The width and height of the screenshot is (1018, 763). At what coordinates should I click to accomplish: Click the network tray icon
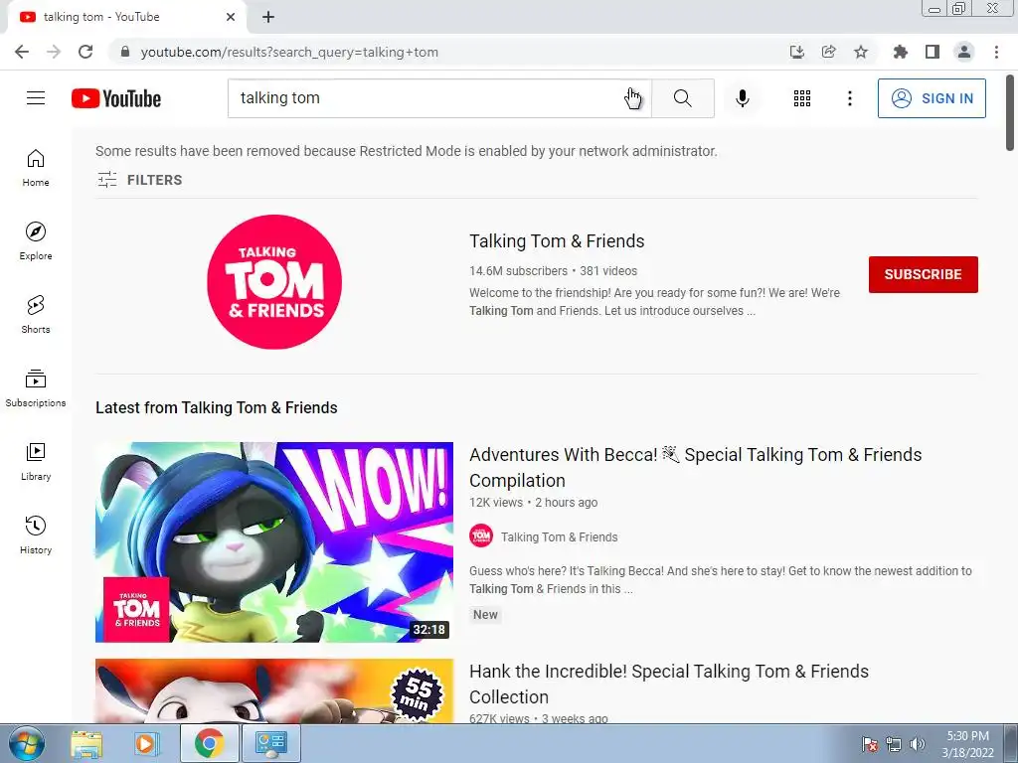[x=894, y=744]
